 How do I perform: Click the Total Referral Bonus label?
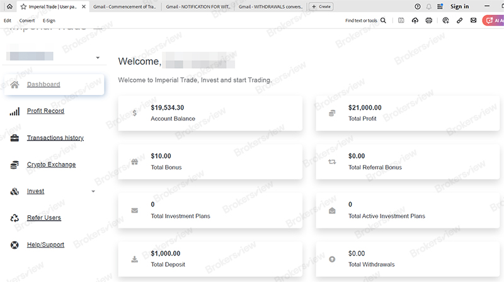(x=375, y=167)
